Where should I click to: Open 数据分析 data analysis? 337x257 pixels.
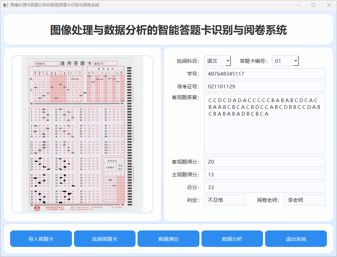pos(232,239)
